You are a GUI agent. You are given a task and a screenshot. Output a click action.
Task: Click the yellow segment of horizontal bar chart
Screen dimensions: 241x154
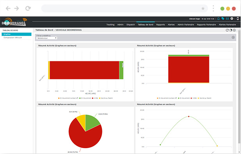coord(49,70)
